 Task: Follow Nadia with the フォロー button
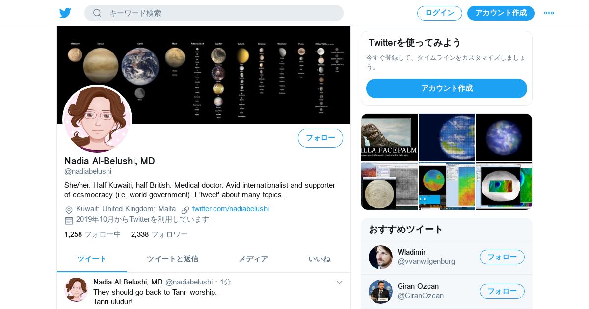click(321, 138)
